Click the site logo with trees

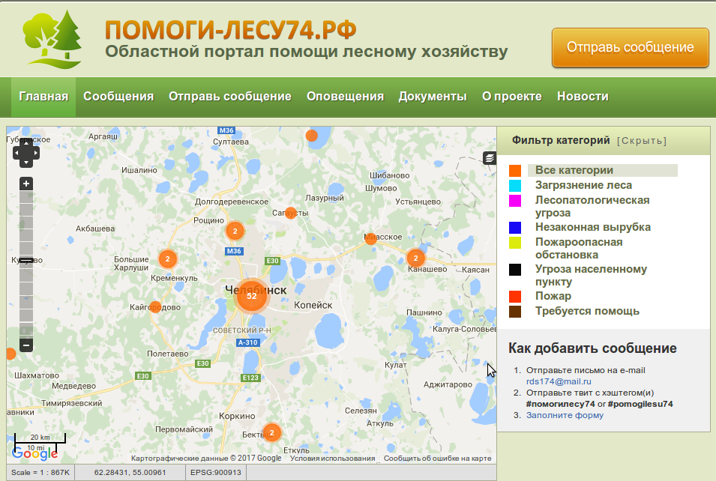[x=51, y=37]
